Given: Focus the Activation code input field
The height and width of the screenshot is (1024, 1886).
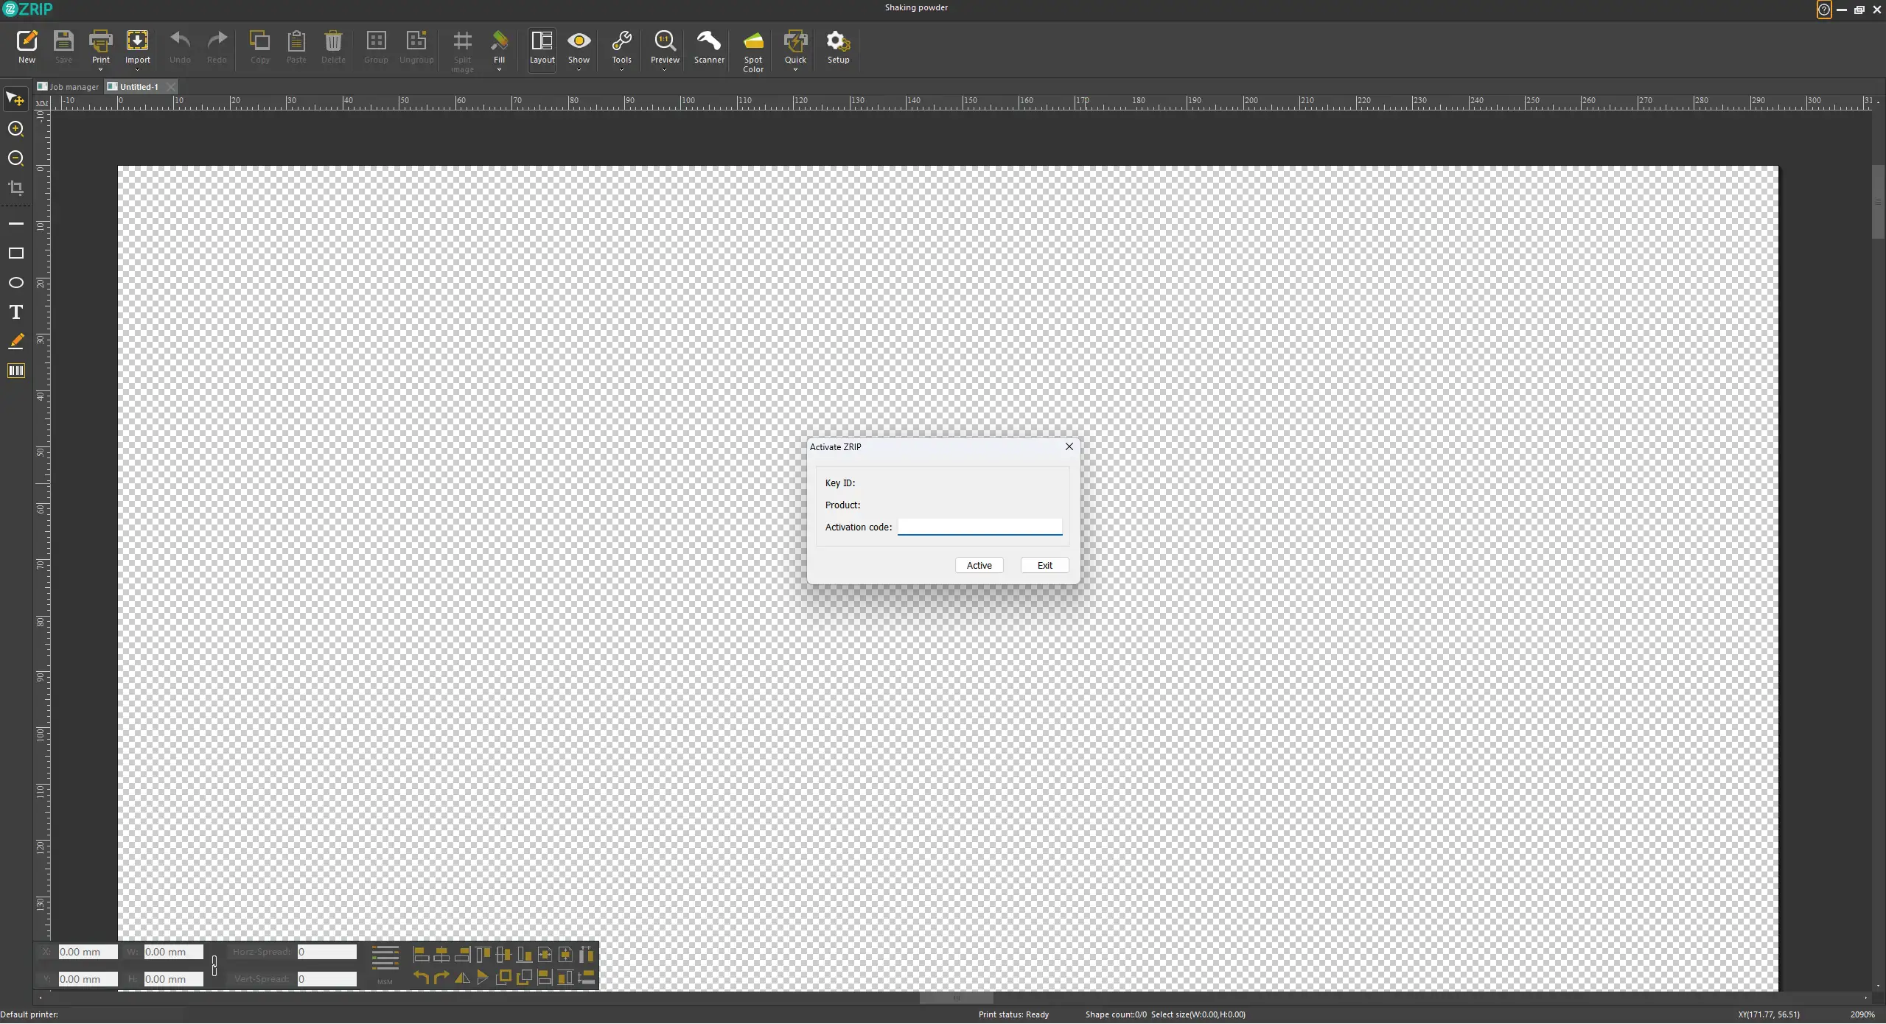Looking at the screenshot, I should pyautogui.click(x=979, y=527).
